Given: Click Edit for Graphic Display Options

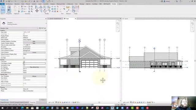Looking at the screenshot, I should coord(34,43).
